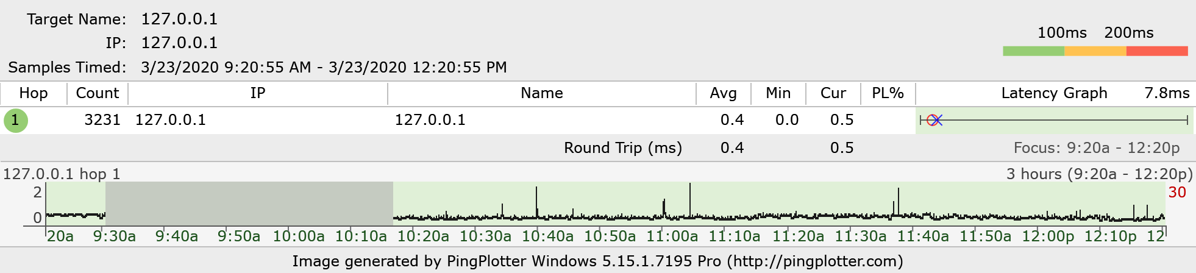Viewport: 1196px width, 273px height.
Task: Select the 127.0.0.1 name cell in hop row
Action: click(430, 120)
